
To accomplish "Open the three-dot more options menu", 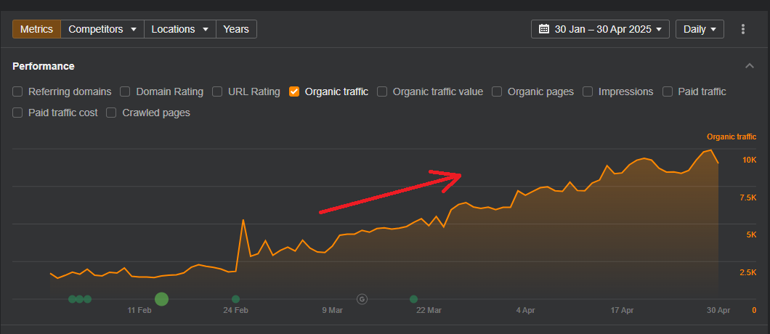I will click(x=743, y=29).
